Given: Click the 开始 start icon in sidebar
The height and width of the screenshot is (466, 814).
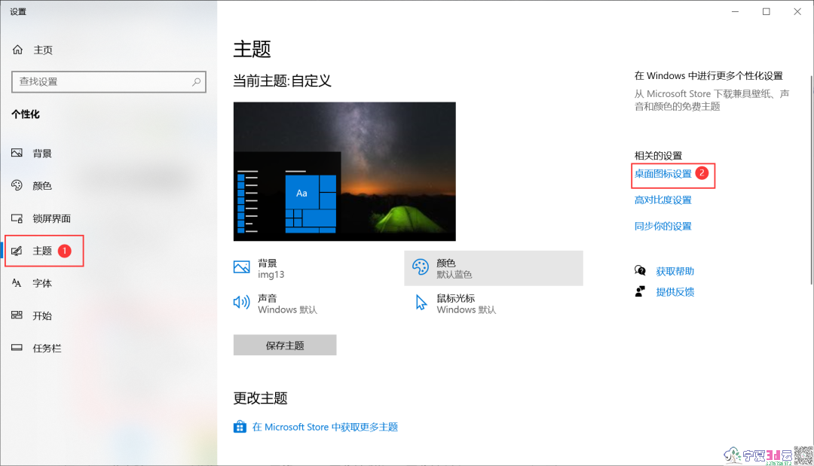Looking at the screenshot, I should (17, 315).
